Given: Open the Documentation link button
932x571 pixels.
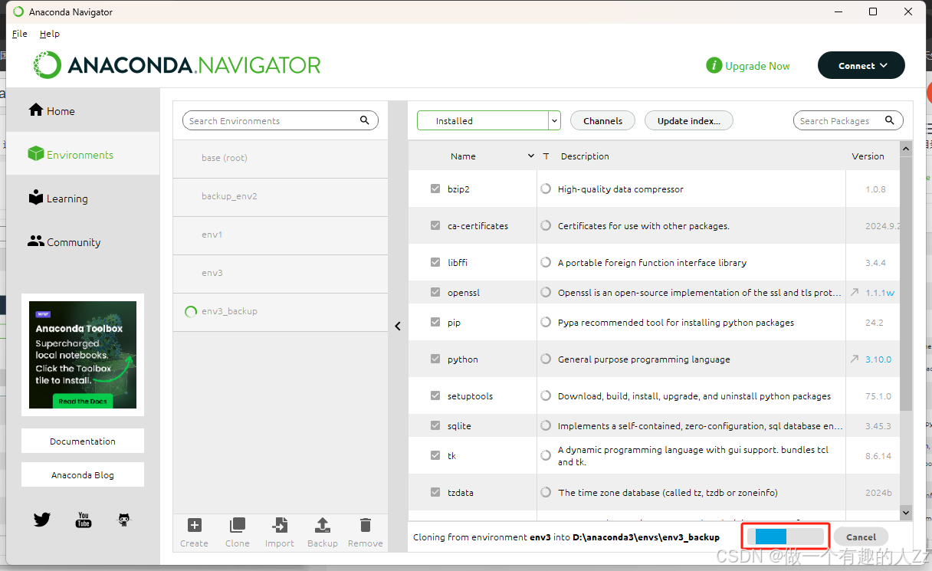Looking at the screenshot, I should tap(83, 441).
